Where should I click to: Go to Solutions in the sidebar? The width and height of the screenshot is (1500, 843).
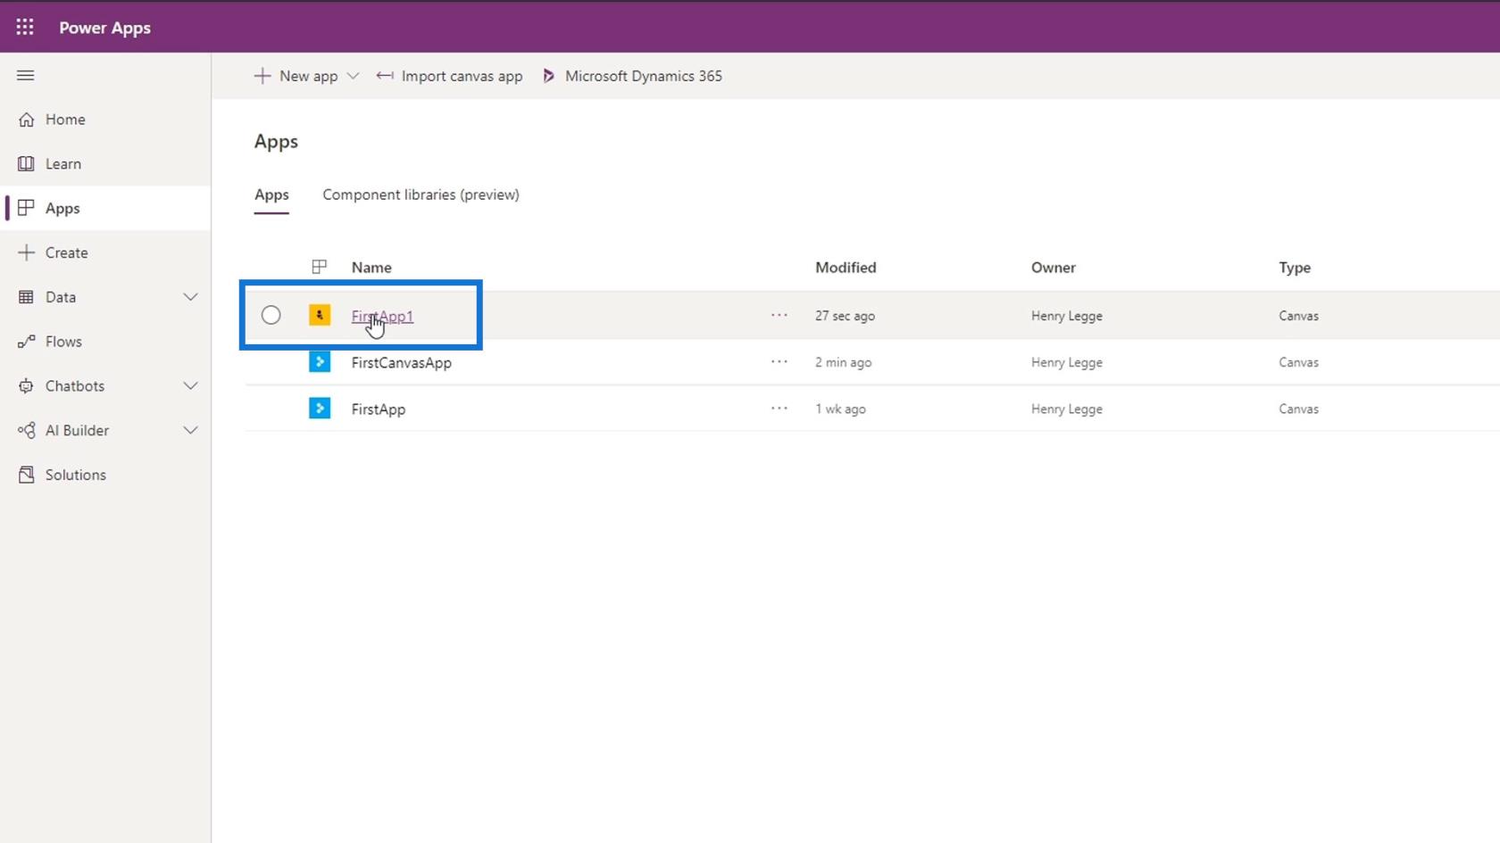[75, 475]
